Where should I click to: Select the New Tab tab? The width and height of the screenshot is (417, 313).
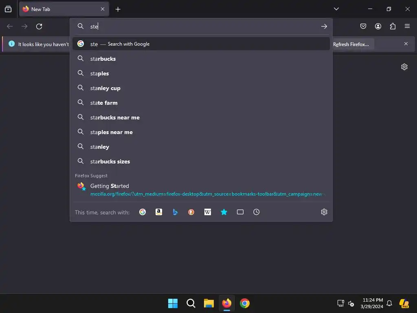[x=64, y=9]
